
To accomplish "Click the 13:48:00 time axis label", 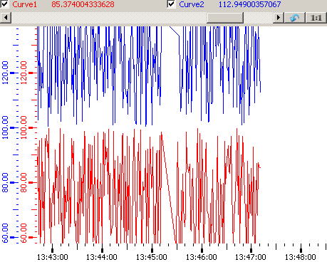I will tap(301, 257).
